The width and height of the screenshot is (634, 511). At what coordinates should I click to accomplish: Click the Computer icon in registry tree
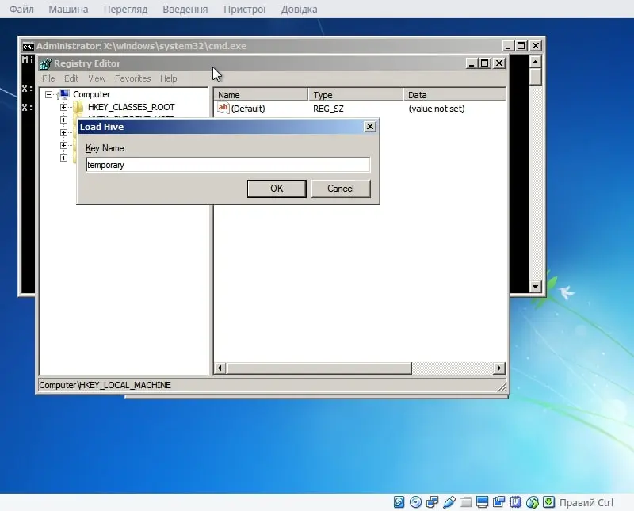click(64, 94)
